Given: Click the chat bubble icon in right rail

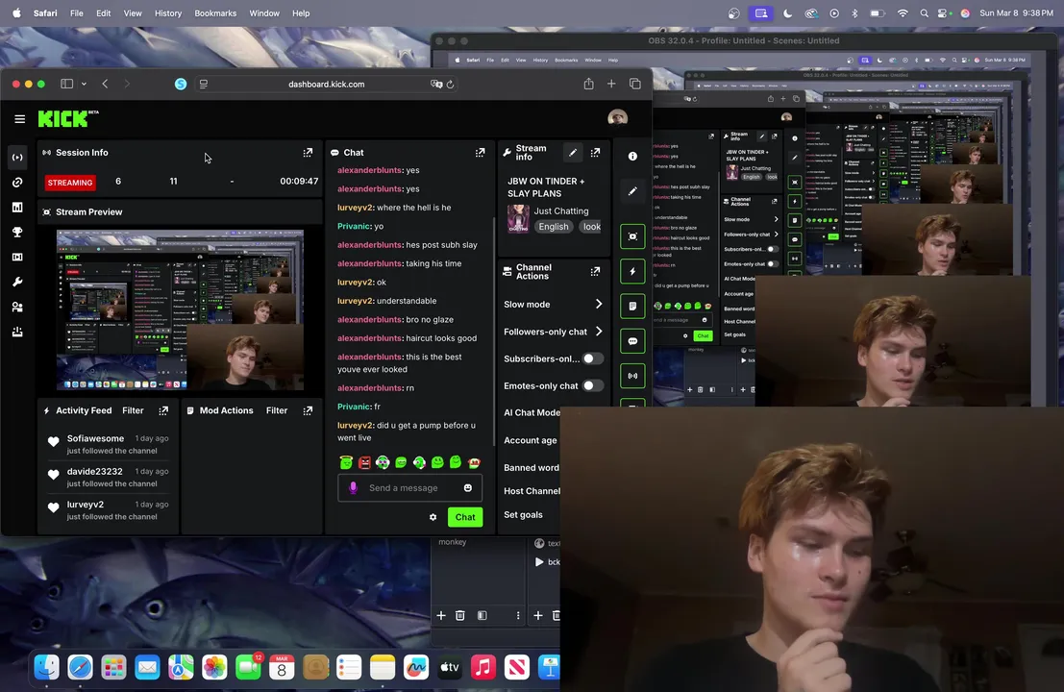Looking at the screenshot, I should [632, 341].
